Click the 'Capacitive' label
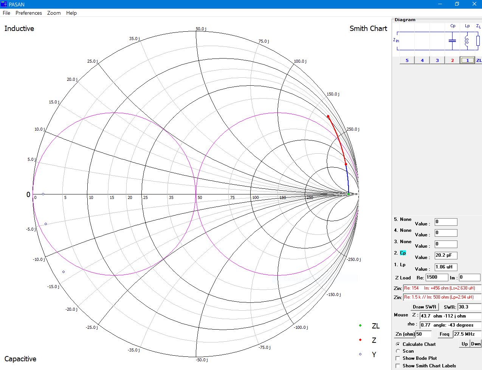Screen dimensions: 482x370 [20, 359]
